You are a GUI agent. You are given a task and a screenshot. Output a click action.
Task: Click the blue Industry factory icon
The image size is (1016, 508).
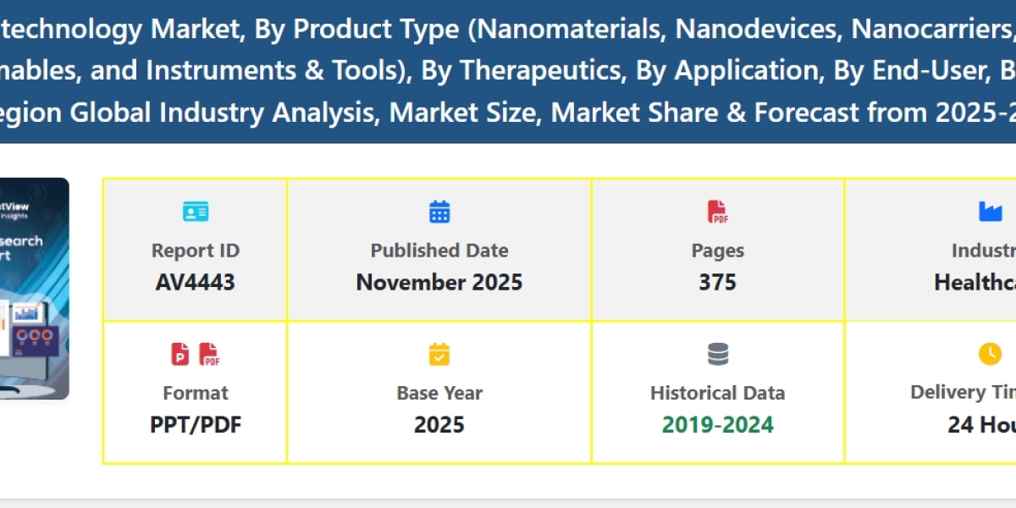990,212
